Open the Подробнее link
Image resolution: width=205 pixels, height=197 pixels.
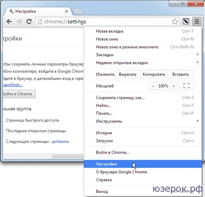click(x=13, y=85)
